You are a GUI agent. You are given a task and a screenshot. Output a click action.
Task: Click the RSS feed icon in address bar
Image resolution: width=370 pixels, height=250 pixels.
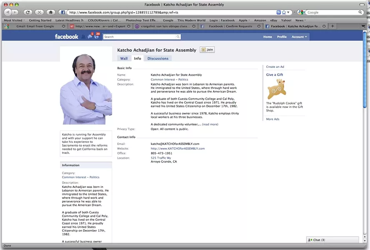(279, 12)
